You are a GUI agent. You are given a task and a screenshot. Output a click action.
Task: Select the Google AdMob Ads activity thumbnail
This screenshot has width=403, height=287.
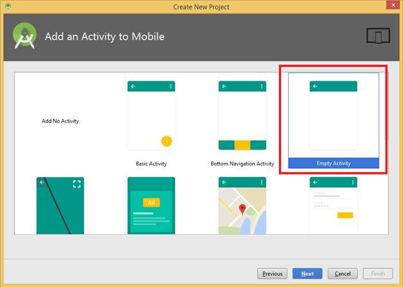(151, 206)
